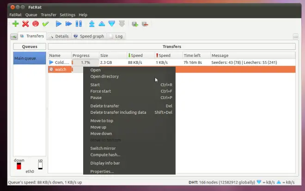
Task: Choose Move up in context menu
Action: tap(129, 127)
